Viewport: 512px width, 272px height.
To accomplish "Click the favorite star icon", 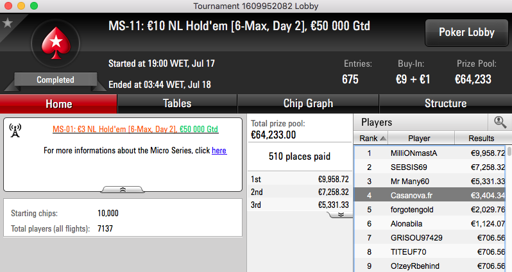I will click(7, 23).
